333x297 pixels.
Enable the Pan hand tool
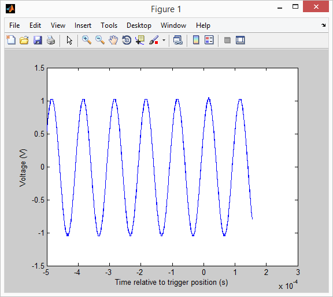113,40
